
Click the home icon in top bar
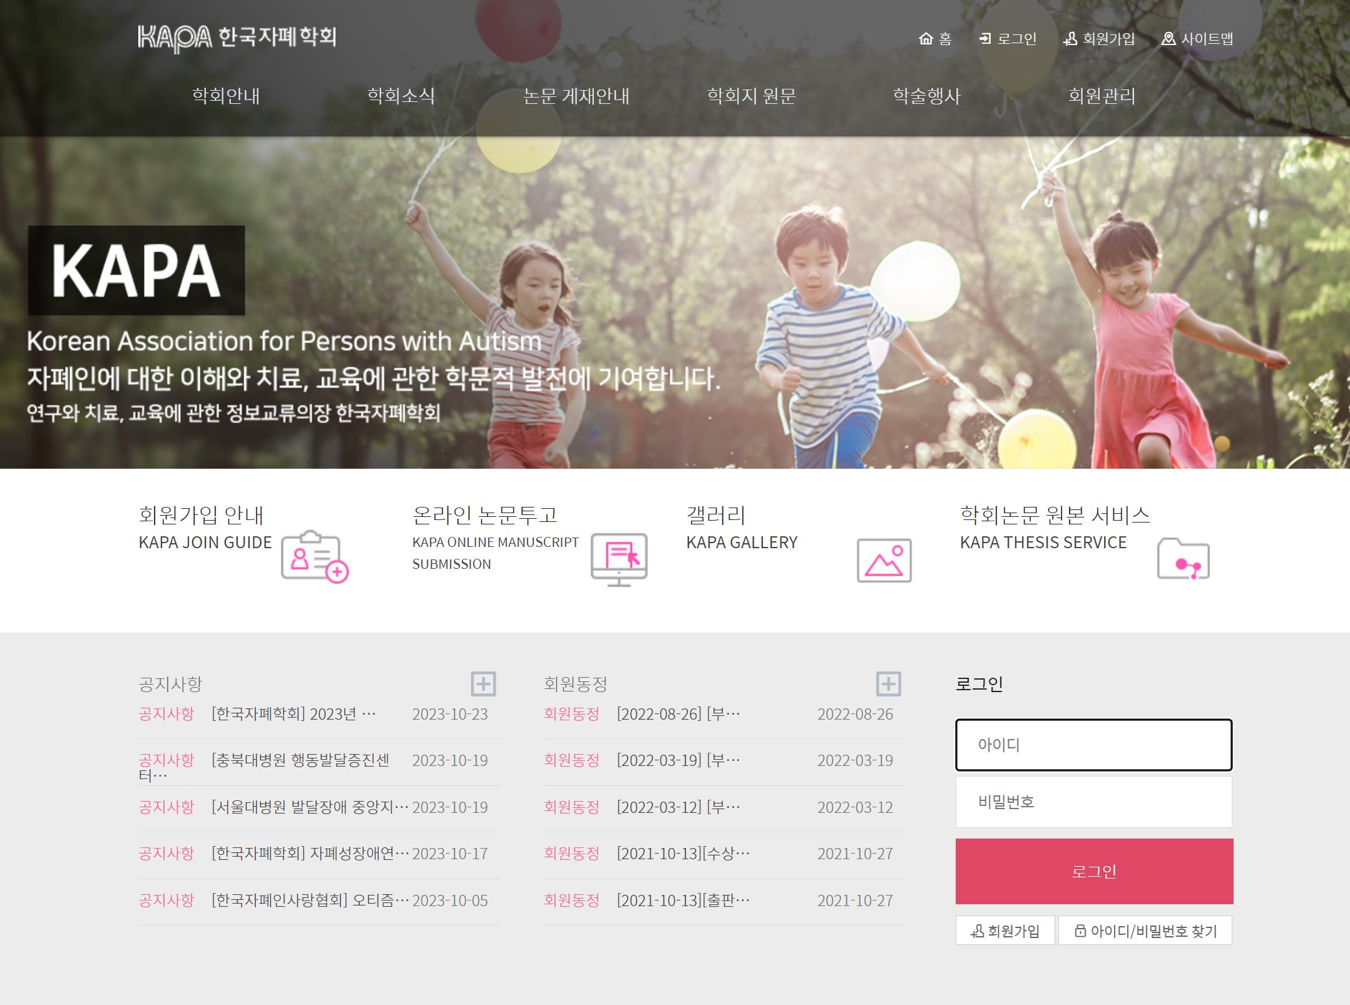pos(926,39)
